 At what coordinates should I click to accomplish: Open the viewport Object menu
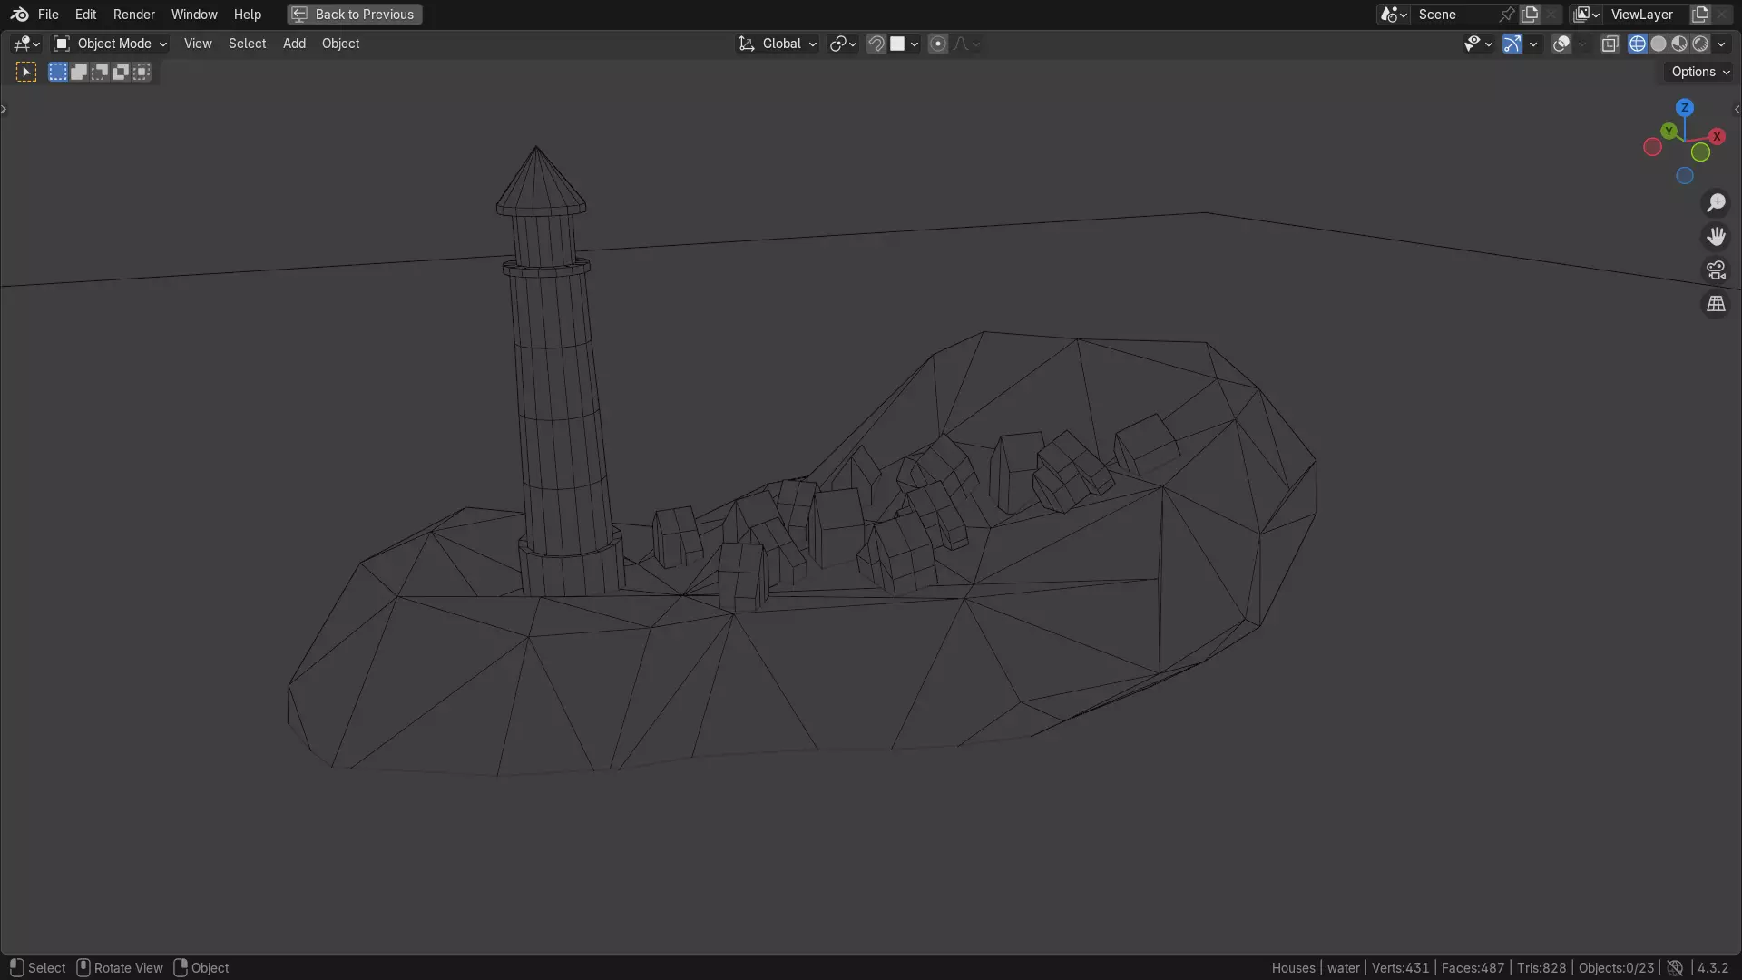click(x=340, y=44)
